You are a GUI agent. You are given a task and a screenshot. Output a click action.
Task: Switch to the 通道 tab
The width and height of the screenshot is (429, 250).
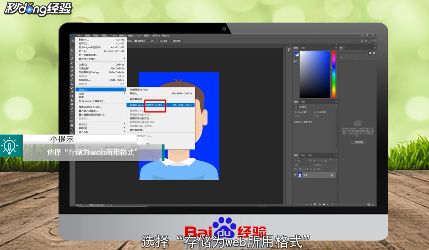click(303, 155)
